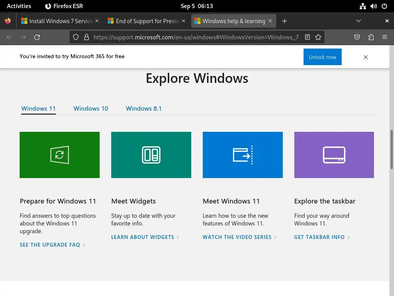Dismiss the Microsoft 365 invitation banner
Viewport: 394px width, 296px height.
click(x=366, y=57)
